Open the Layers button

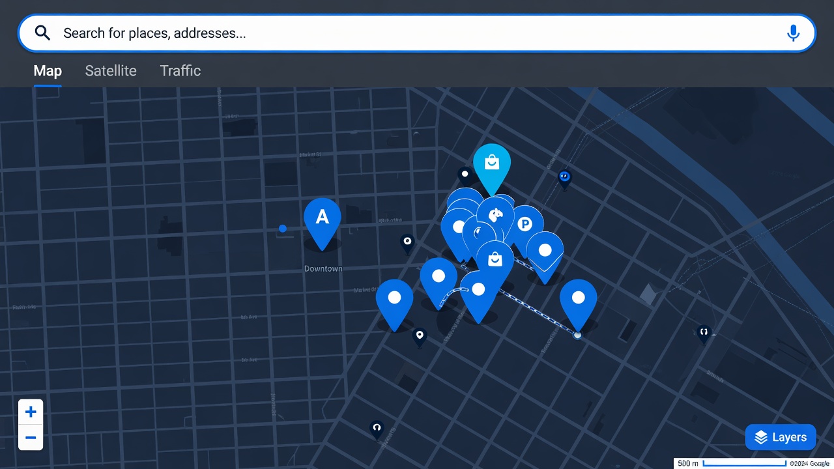pyautogui.click(x=781, y=437)
